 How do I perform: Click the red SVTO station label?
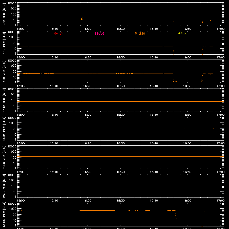[58, 33]
